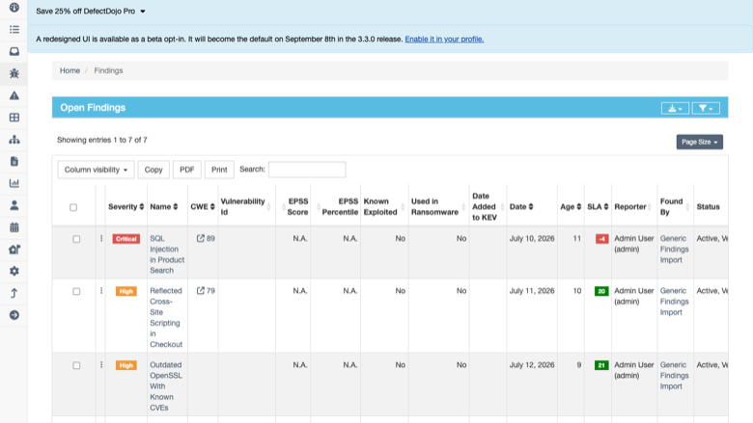Go to Home breadcrumb
The width and height of the screenshot is (753, 423).
[x=70, y=70]
